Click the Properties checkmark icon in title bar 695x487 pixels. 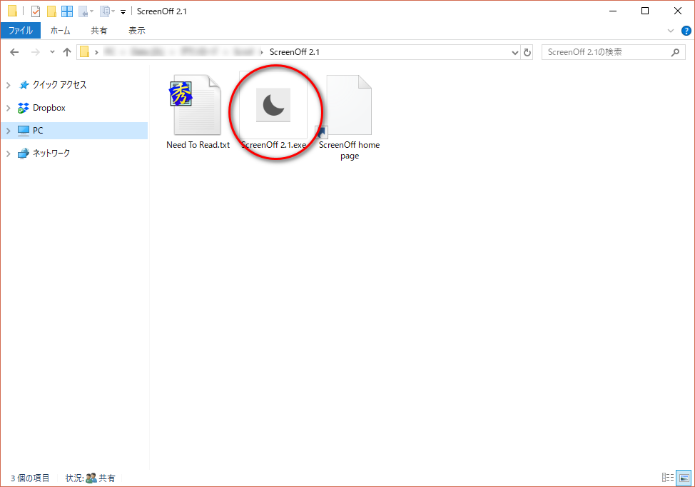pyautogui.click(x=36, y=11)
